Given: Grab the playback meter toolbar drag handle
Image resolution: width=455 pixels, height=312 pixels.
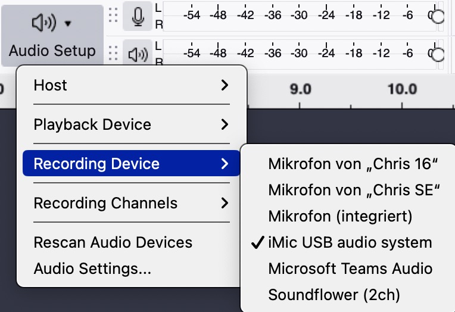Looking at the screenshot, I should pos(113,54).
